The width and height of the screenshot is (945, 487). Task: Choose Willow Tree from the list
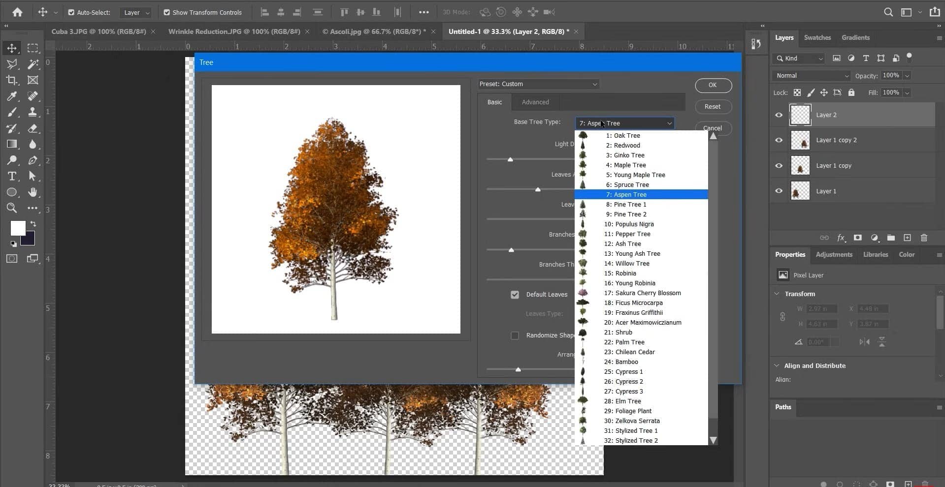tap(632, 264)
